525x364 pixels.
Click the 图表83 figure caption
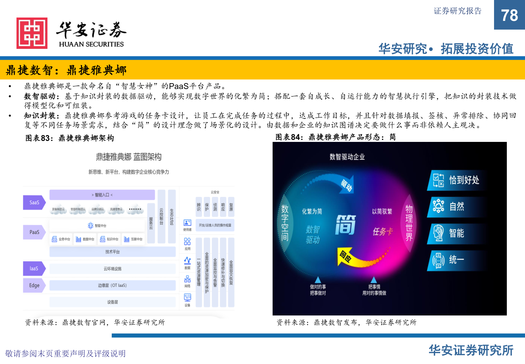70,138
